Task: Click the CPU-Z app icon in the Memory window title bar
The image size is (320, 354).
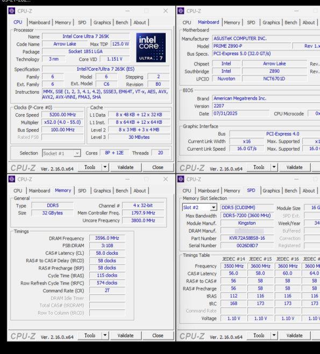Action: (x=12, y=179)
